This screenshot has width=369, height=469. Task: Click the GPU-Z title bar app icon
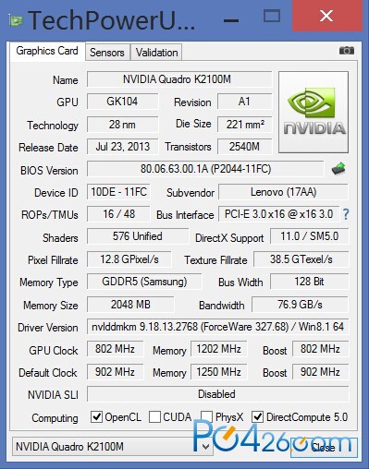(x=16, y=21)
